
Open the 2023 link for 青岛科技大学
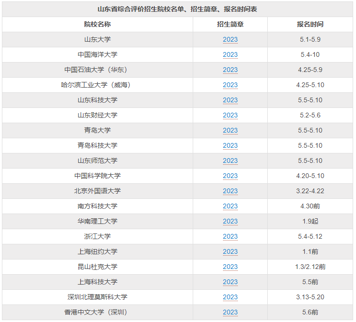230,145
